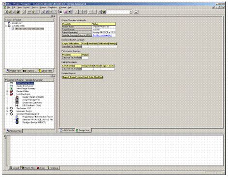This screenshot has height=177, width=229.
Task: Select Create Area Constraints process
Action: [x=32, y=103]
